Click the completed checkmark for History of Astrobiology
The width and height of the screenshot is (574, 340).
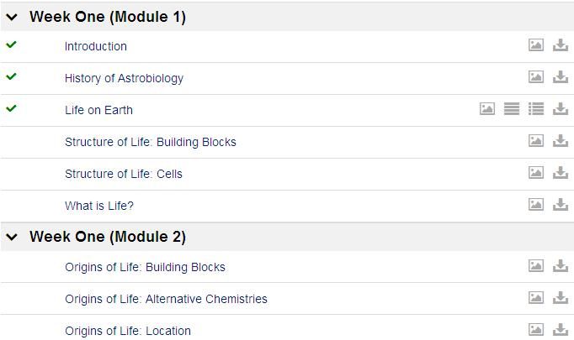click(x=11, y=77)
